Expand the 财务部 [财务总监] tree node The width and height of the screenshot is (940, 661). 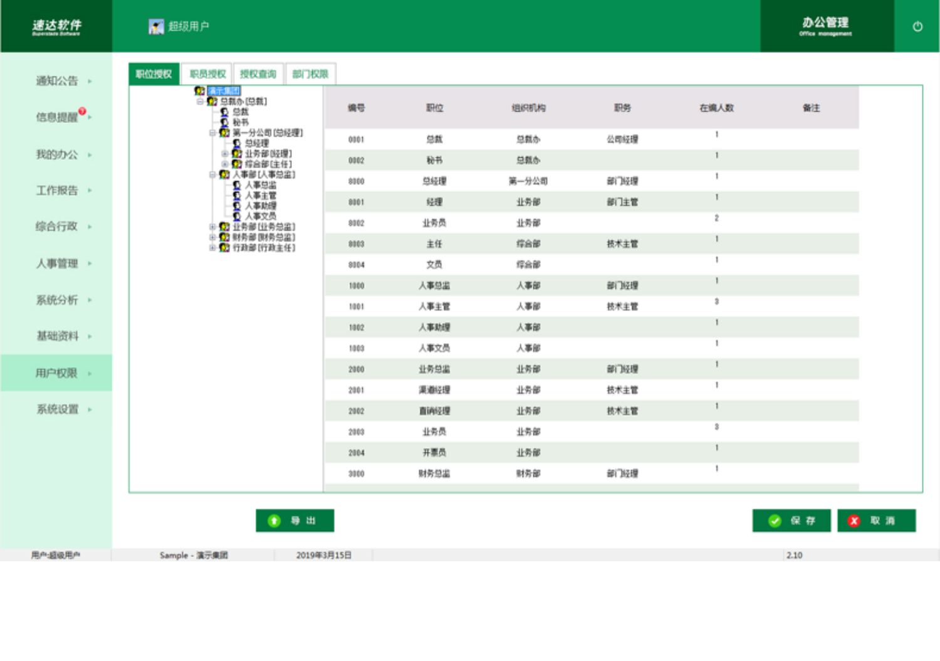(212, 237)
